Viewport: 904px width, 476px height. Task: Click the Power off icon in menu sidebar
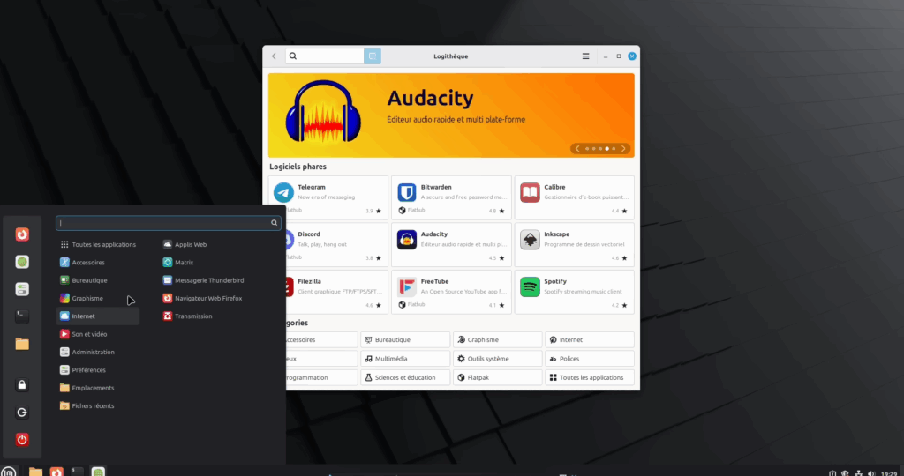[x=23, y=439]
